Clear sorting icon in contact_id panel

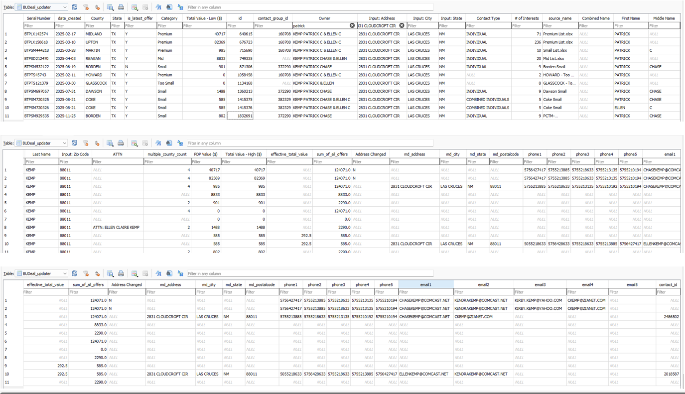97,273
